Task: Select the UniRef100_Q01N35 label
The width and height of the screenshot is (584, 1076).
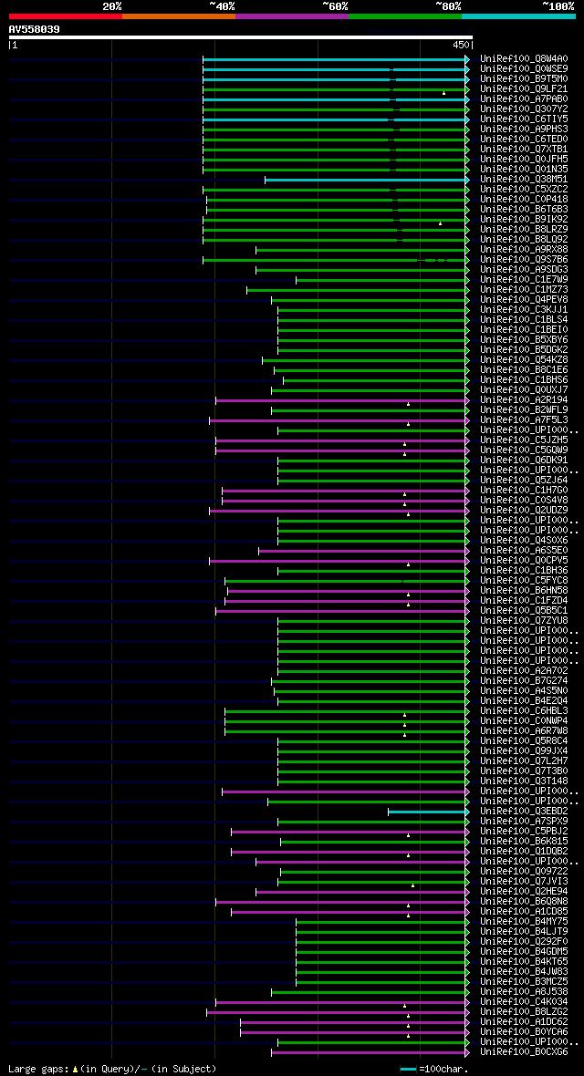Action: tap(524, 170)
